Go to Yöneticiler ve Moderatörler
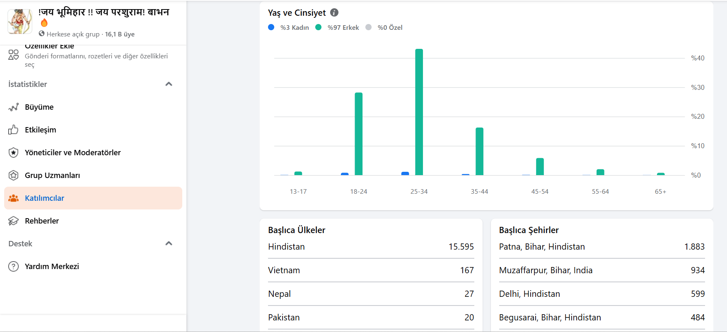The image size is (727, 332). click(x=93, y=153)
